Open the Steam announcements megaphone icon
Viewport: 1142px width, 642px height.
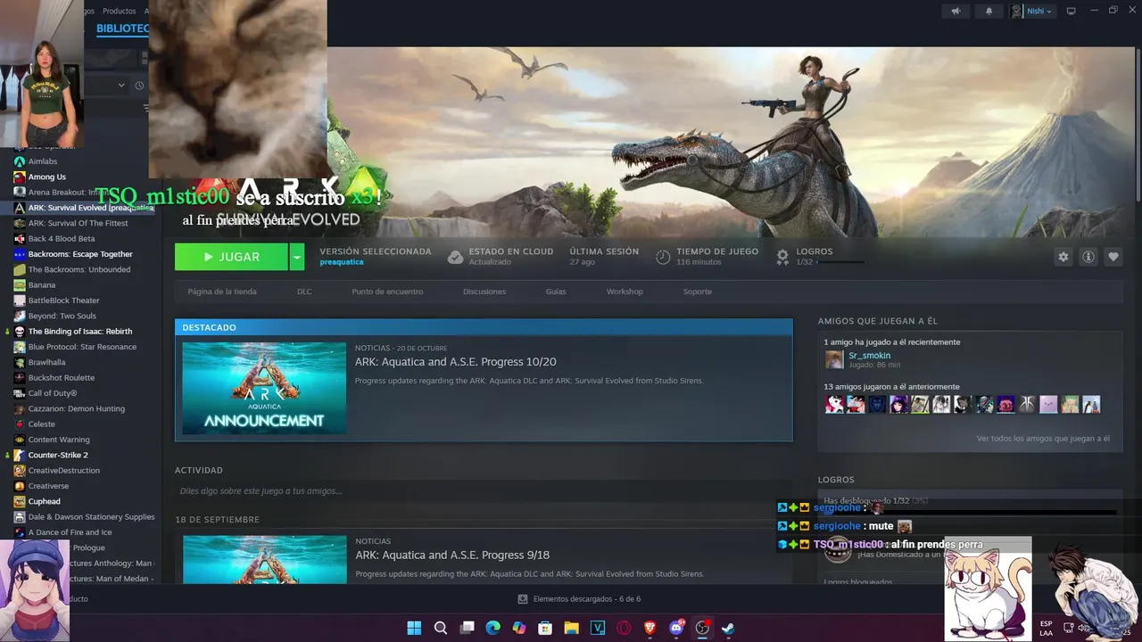pyautogui.click(x=956, y=11)
